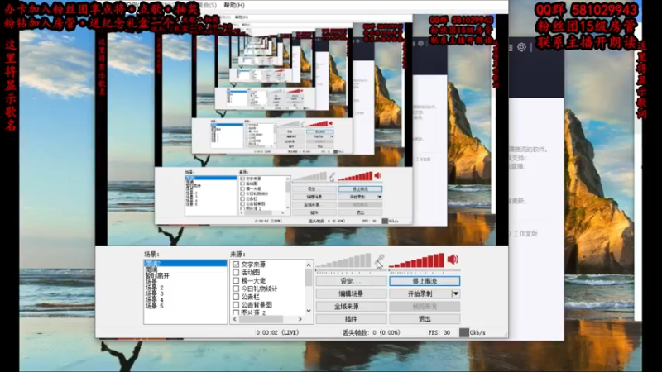
Task: Click the sources list scroll-down arrow
Action: click(x=309, y=312)
